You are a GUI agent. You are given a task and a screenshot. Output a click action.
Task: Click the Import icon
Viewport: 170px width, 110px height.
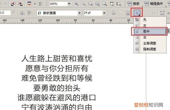click(x=13, y=4)
